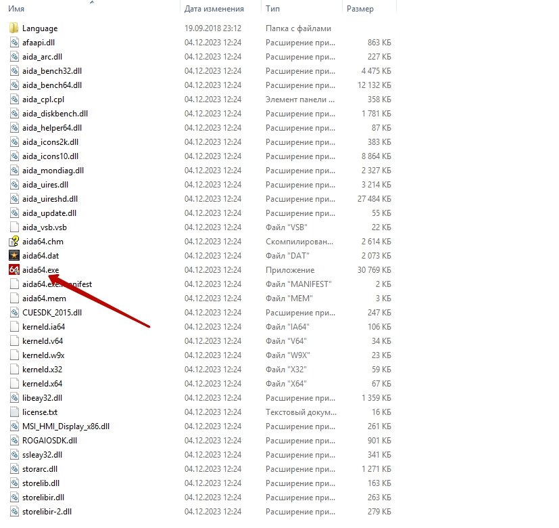
Task: Select the aida64.exe.manifest file name
Action: 57,284
